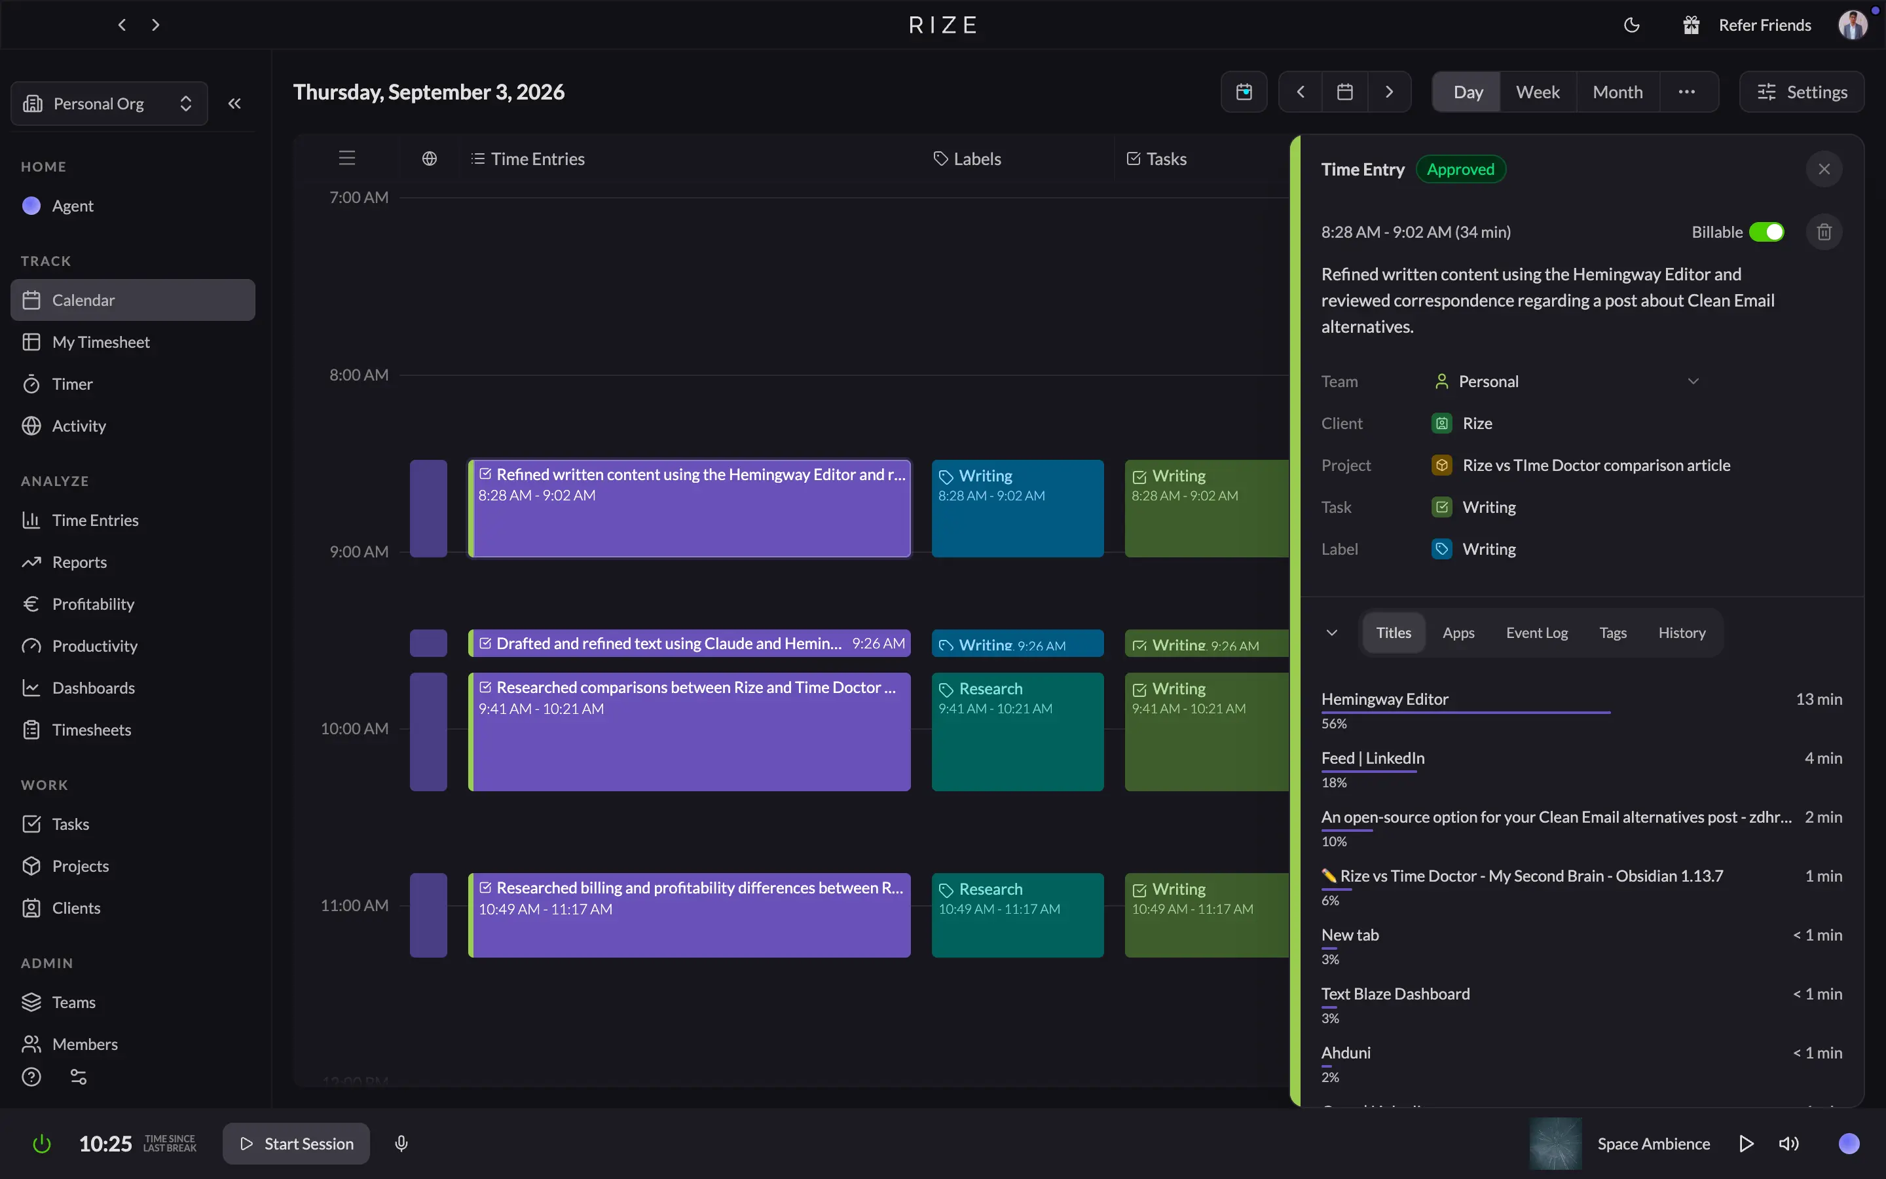This screenshot has width=1886, height=1179.
Task: Click the Refer Friends gift icon
Action: (1691, 25)
